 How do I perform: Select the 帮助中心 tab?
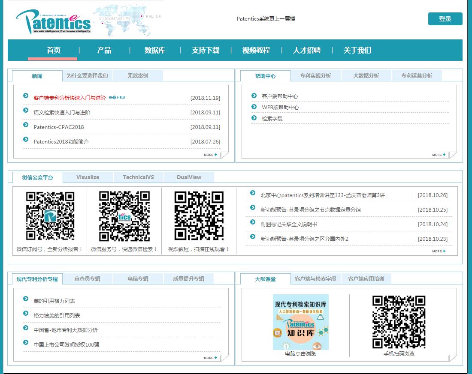pyautogui.click(x=265, y=76)
